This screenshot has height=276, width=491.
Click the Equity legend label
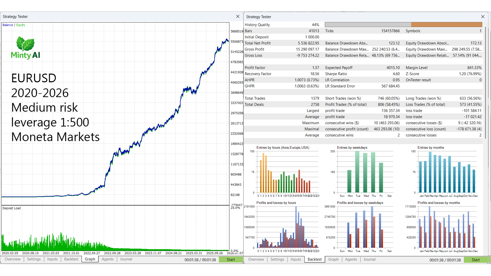[x=21, y=25]
